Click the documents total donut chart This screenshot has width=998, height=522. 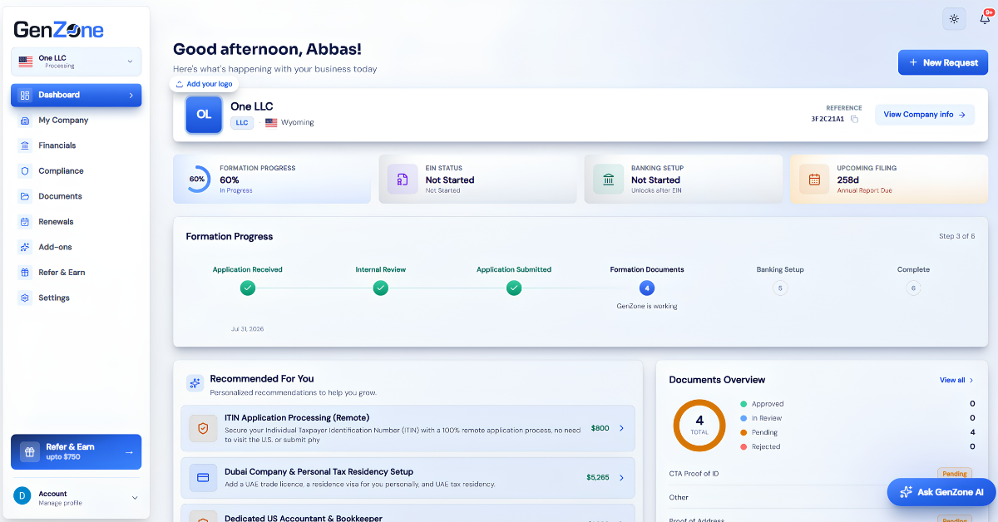[x=699, y=426]
